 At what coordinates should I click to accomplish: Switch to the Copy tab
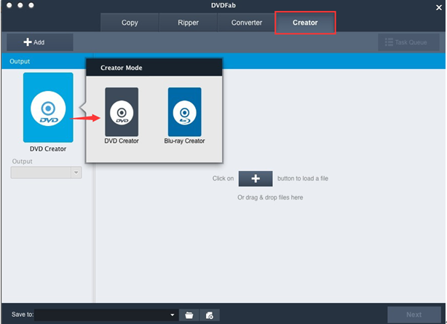130,23
